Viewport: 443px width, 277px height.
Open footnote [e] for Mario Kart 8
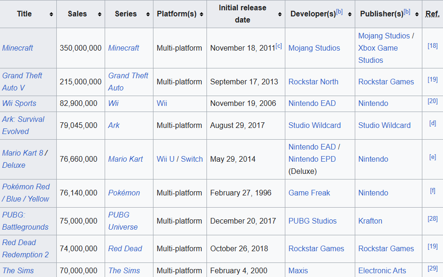point(433,157)
